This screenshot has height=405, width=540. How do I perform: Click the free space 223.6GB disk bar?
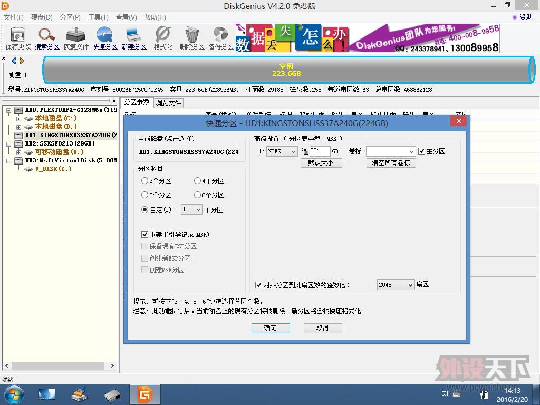tap(288, 70)
